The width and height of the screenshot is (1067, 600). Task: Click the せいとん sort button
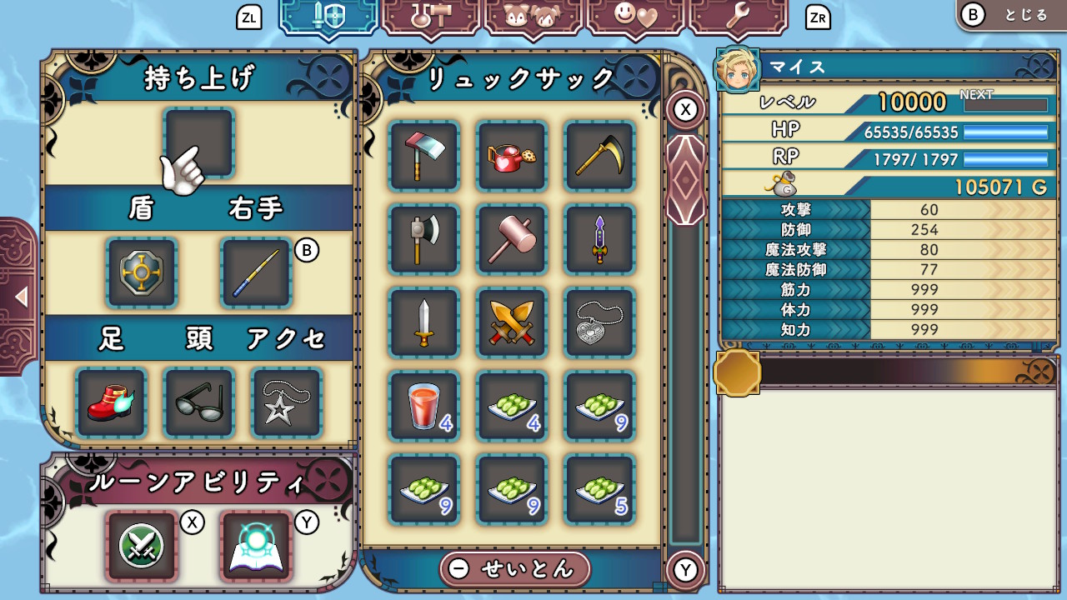click(514, 569)
